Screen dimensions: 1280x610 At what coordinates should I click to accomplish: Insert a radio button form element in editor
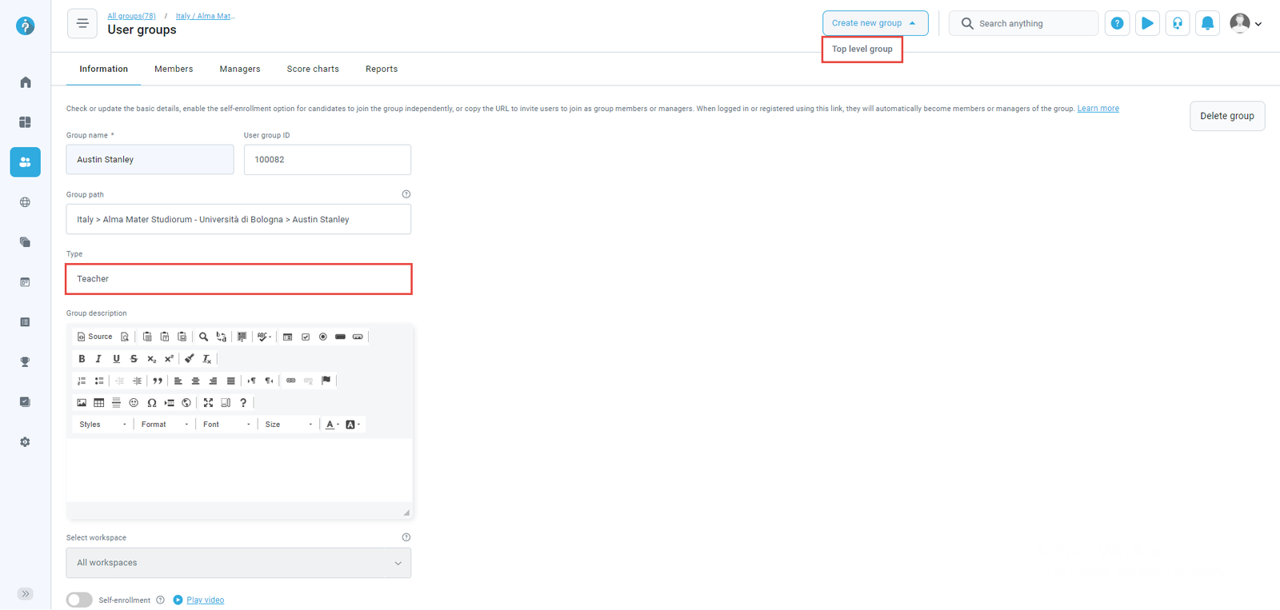pyautogui.click(x=323, y=337)
